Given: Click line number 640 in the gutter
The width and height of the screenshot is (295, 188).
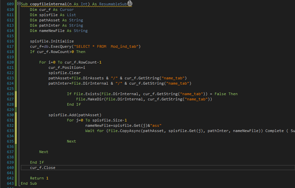Looking at the screenshot, I should (x=10, y=168).
